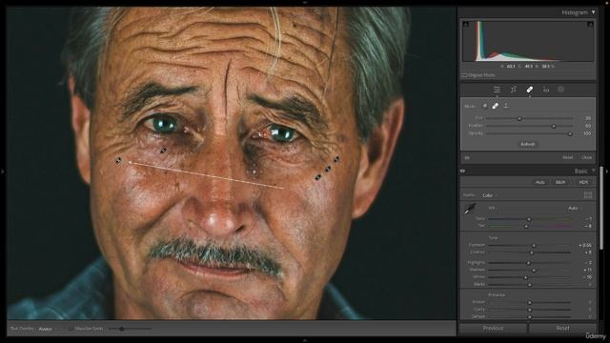Click the Exposure value field
Viewport: 610px width, 343px height.
[585, 246]
